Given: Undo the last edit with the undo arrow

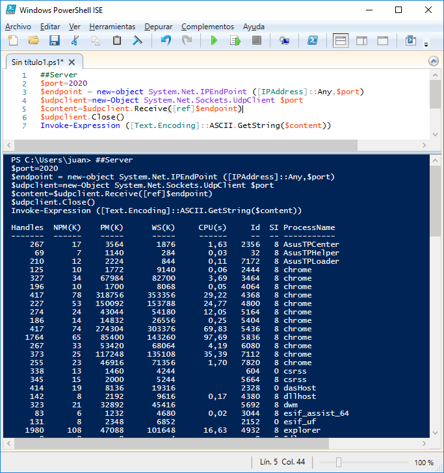Looking at the screenshot, I should (x=166, y=40).
